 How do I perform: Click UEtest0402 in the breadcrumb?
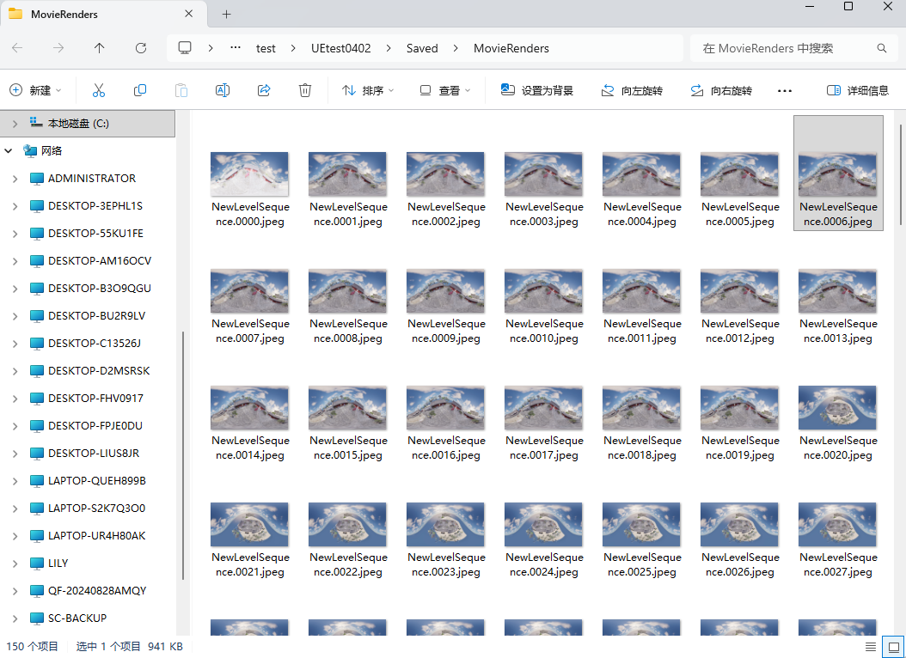pyautogui.click(x=341, y=48)
